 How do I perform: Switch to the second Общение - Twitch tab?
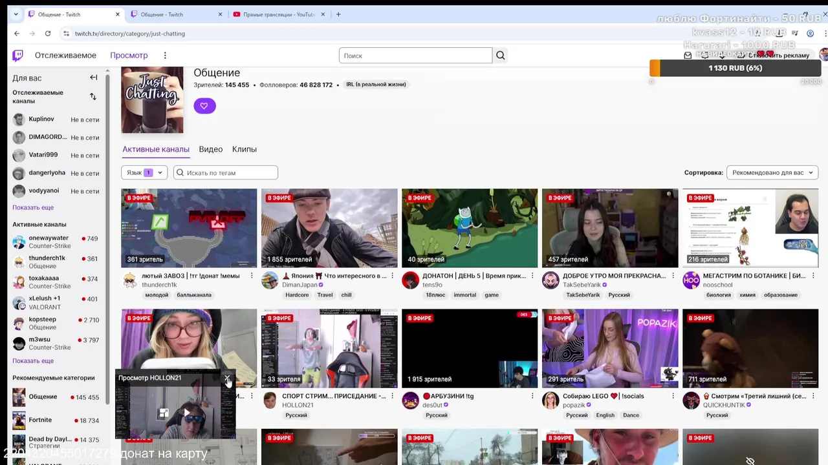[176, 14]
